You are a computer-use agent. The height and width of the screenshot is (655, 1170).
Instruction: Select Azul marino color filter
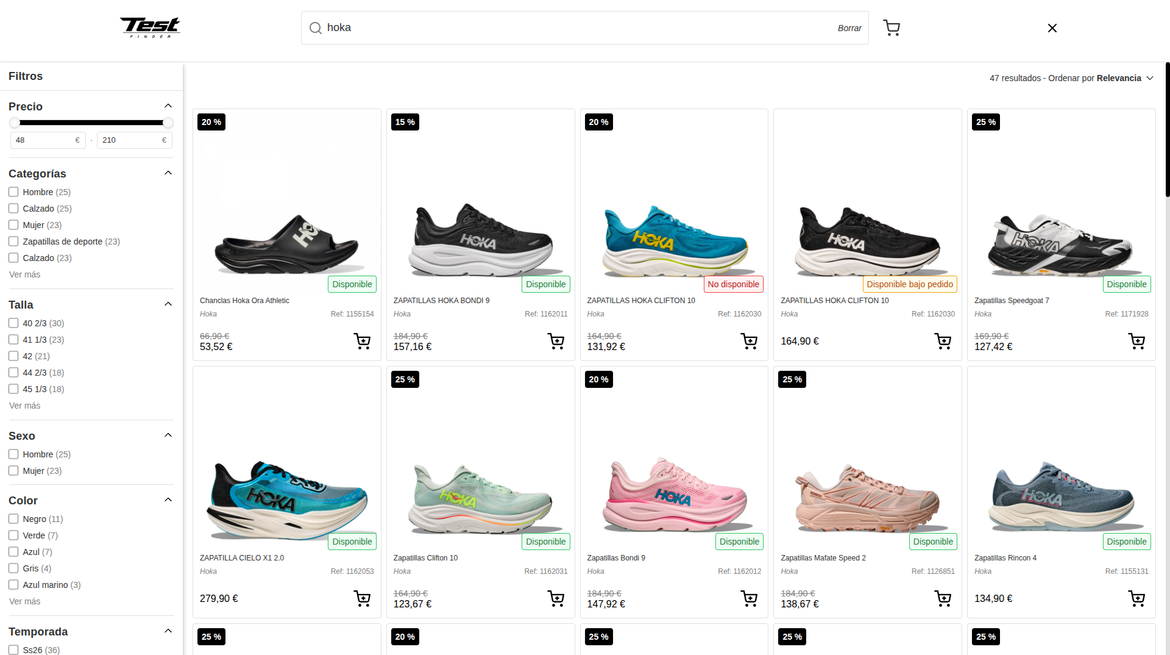(13, 585)
